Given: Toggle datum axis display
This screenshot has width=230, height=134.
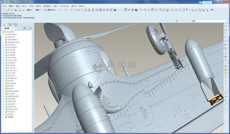Looking at the screenshot, I should point(196,10).
